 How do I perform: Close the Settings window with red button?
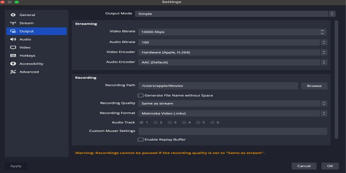click(3, 2)
